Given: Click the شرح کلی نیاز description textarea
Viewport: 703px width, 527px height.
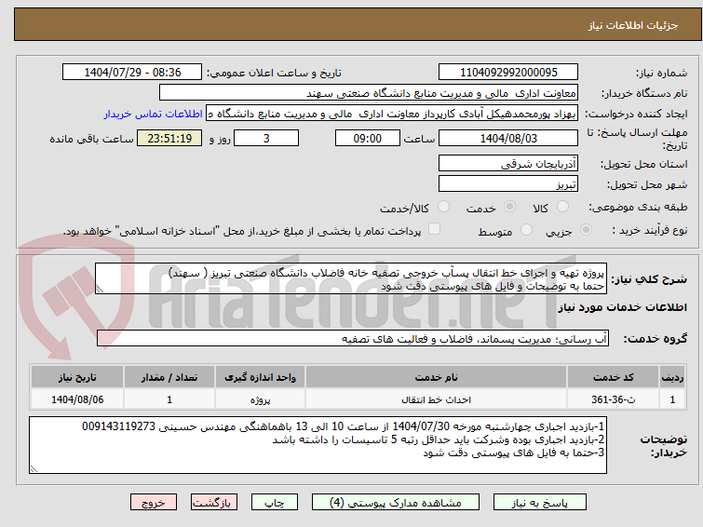Looking at the screenshot, I should click(351, 278).
